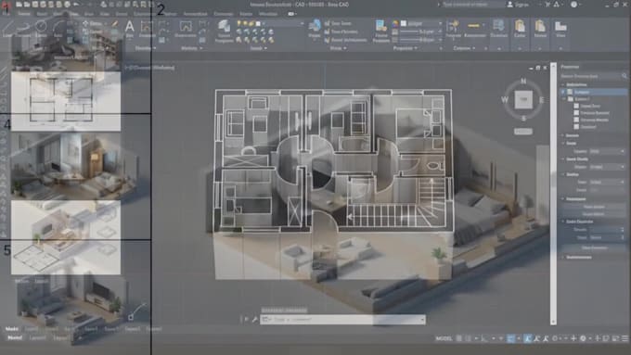Image resolution: width=631 pixels, height=355 pixels.
Task: Click the TOP face of the ViewCube
Action: (523, 99)
